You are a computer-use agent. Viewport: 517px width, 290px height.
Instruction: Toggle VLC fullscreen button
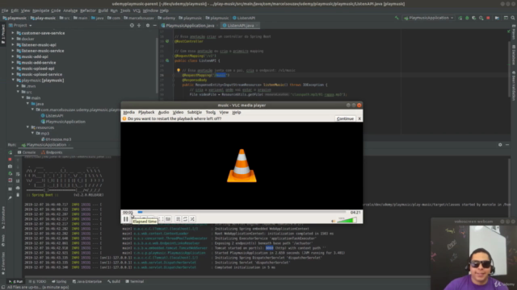[x=161, y=219]
